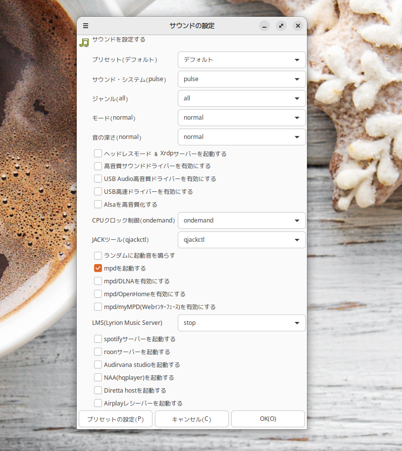This screenshot has width=402, height=451.
Task: Close the サウンドの設定 window
Action: tap(298, 26)
